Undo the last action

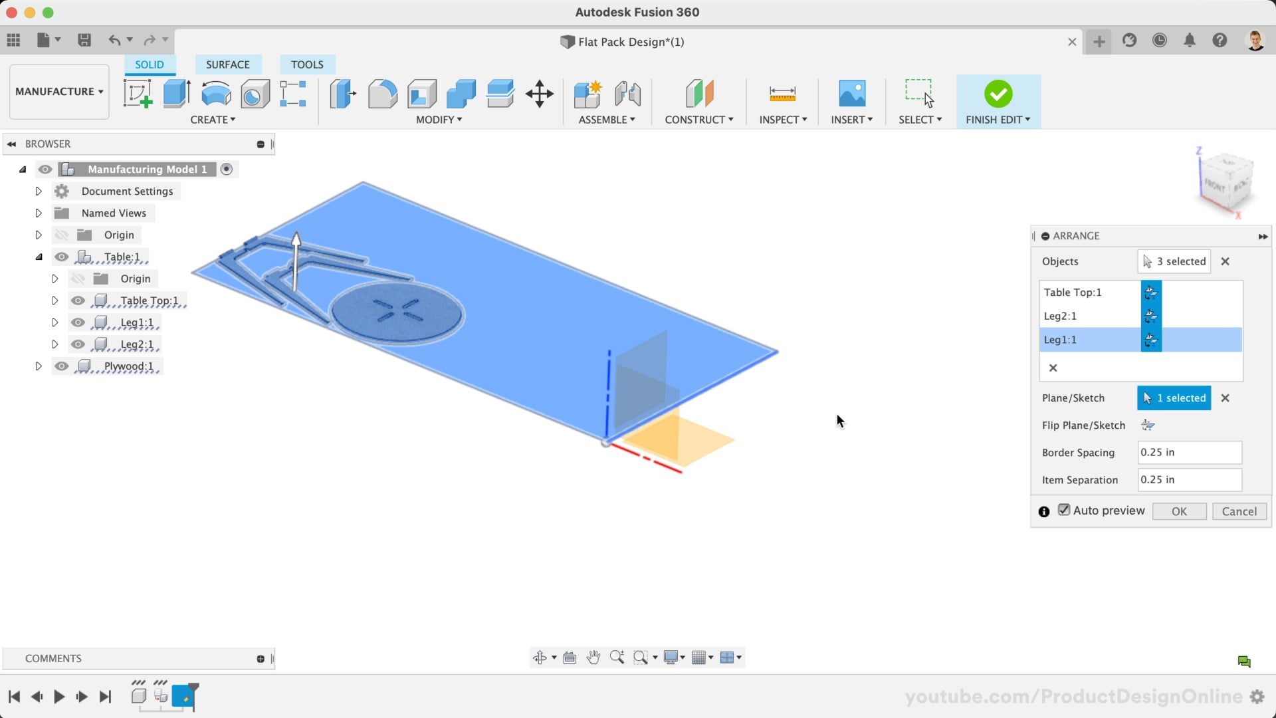tap(115, 41)
